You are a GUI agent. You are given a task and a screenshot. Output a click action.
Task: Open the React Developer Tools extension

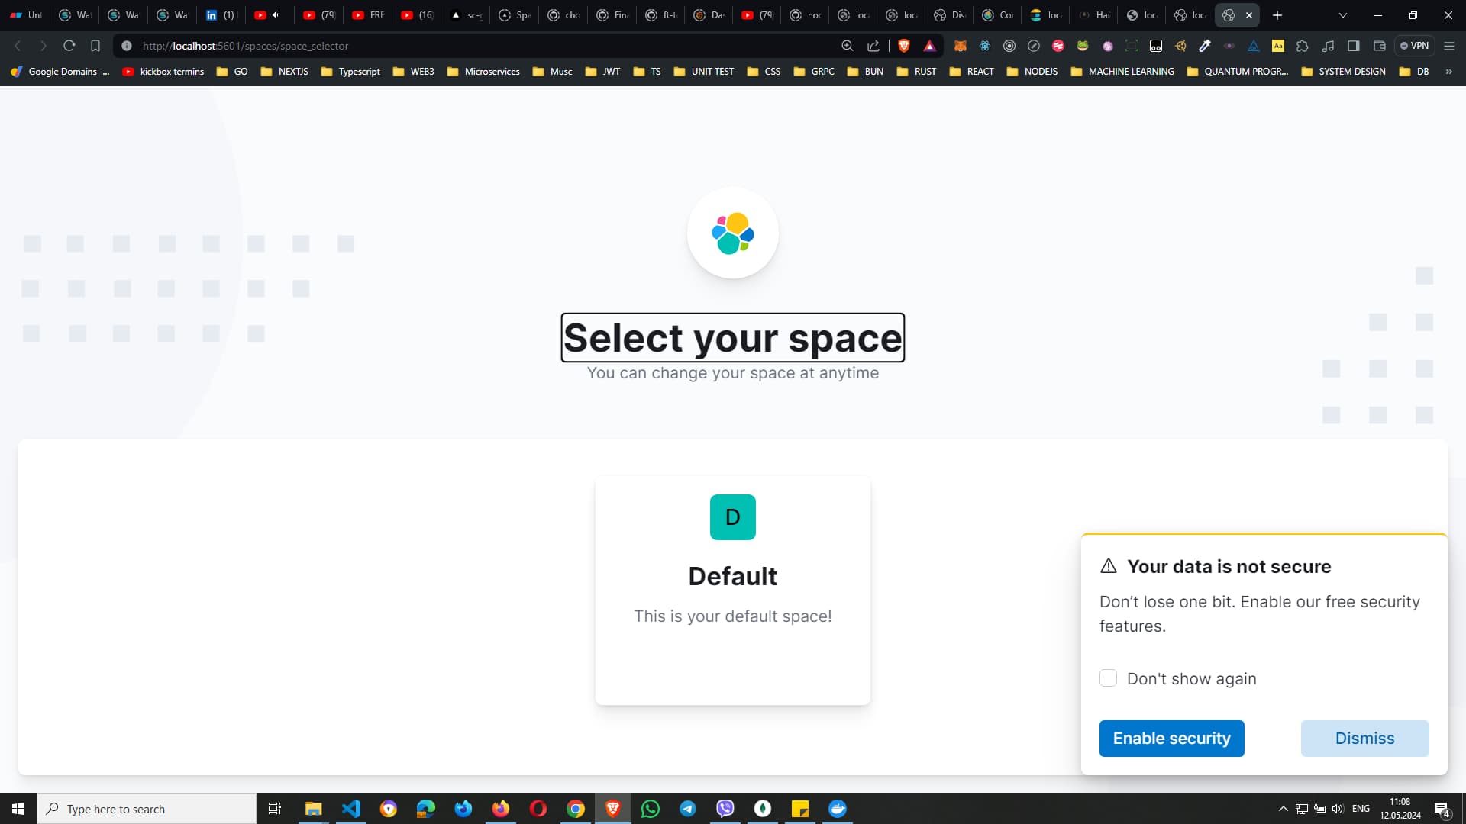tap(984, 46)
